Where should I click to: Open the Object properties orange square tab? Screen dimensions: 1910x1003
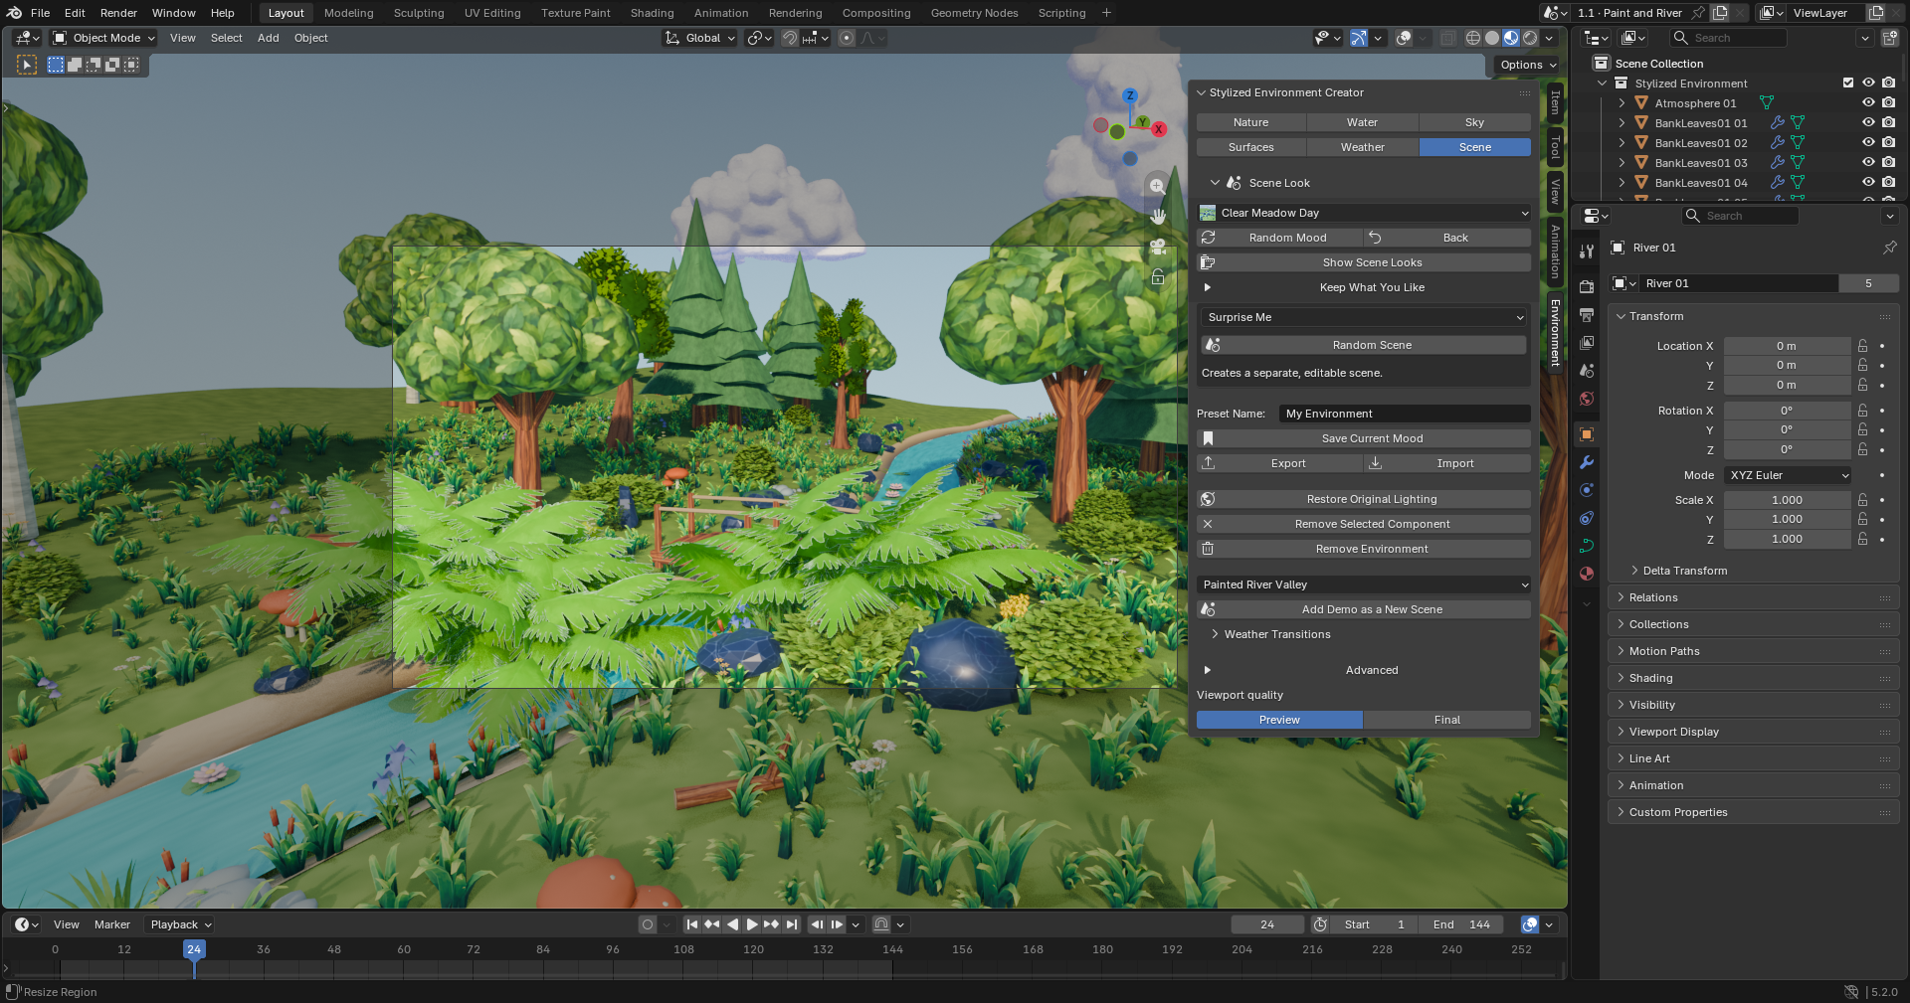[1587, 434]
